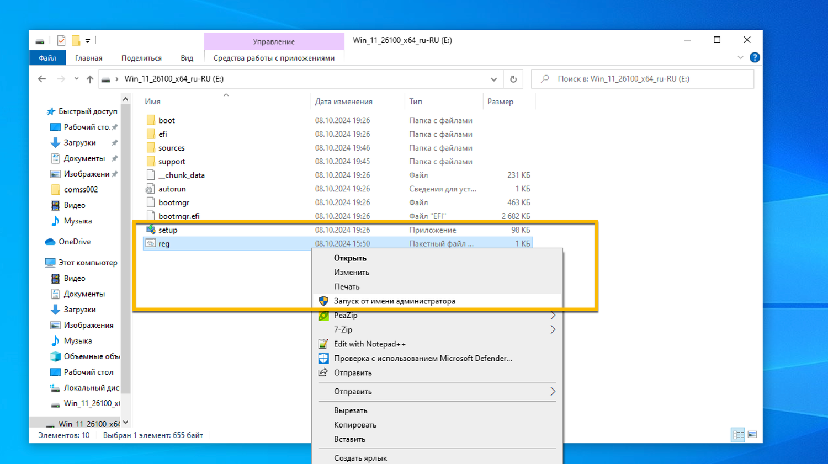Viewport: 828px width, 464px height.
Task: Expand the 7-Zip submenu
Action: [x=553, y=329]
